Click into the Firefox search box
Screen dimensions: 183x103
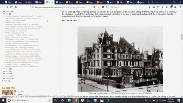[x=122, y=7]
